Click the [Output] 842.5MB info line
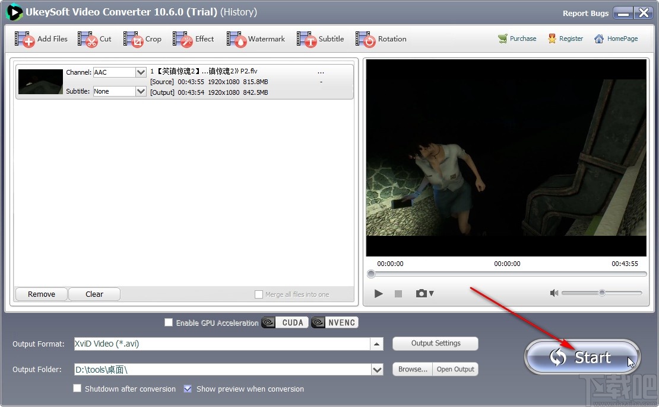Viewport: 659px width, 407px height. coord(209,92)
